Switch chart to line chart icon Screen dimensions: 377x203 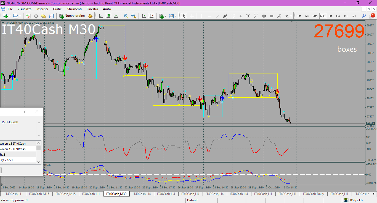pyautogui.click(x=116, y=16)
